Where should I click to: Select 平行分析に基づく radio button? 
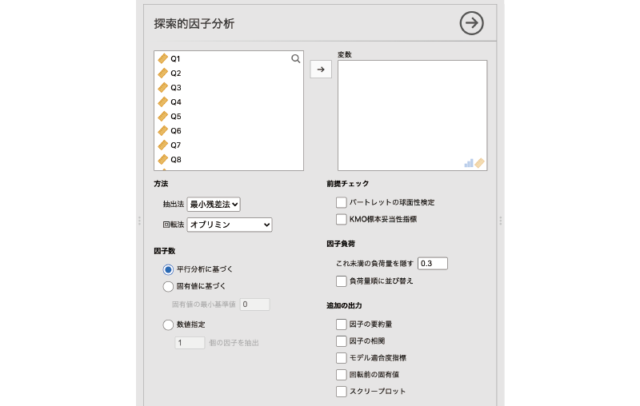(x=168, y=270)
